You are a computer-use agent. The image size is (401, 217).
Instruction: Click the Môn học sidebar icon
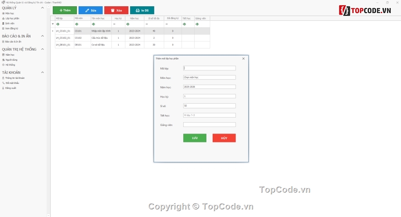pyautogui.click(x=3, y=13)
